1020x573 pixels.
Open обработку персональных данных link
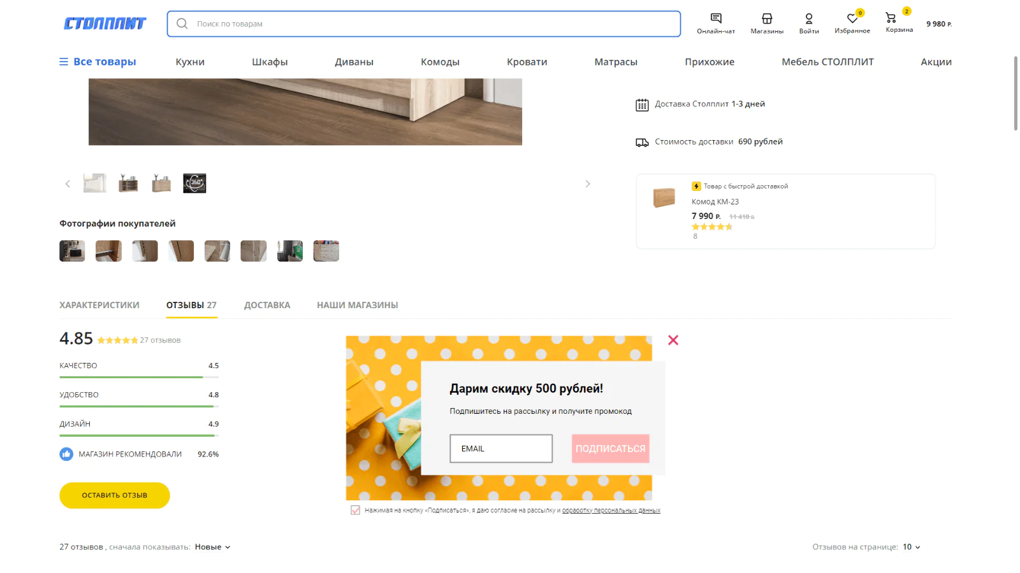click(x=611, y=511)
